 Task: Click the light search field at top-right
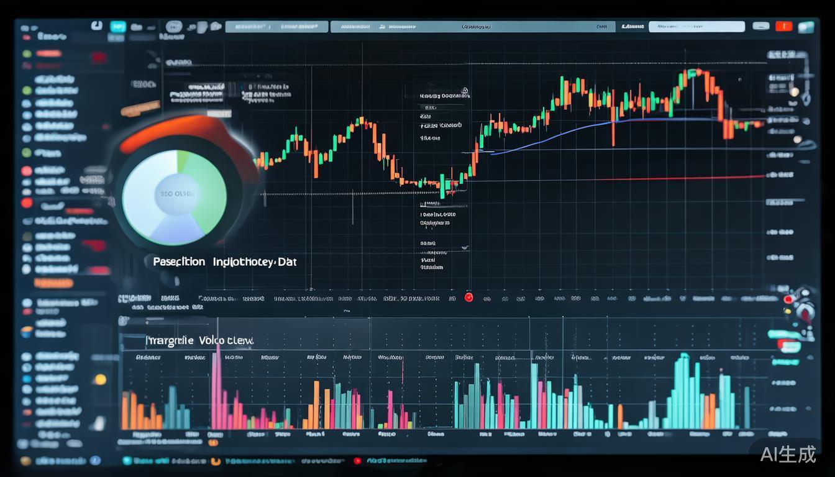pos(696,27)
